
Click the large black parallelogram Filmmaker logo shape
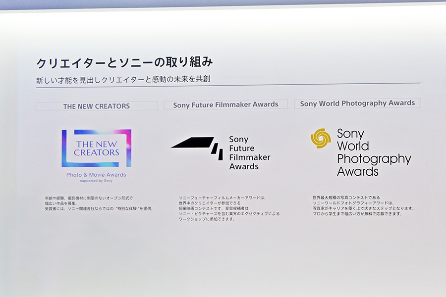[193, 143]
